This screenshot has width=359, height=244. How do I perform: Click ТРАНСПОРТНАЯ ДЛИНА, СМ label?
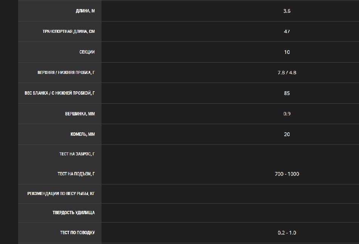69,32
